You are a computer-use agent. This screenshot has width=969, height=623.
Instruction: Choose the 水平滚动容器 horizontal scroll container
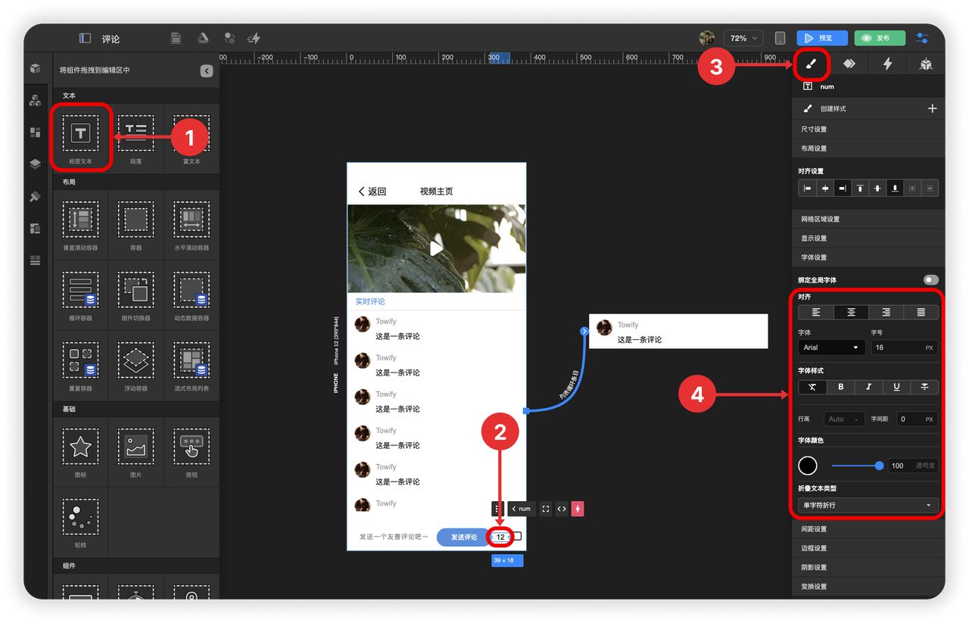(192, 225)
